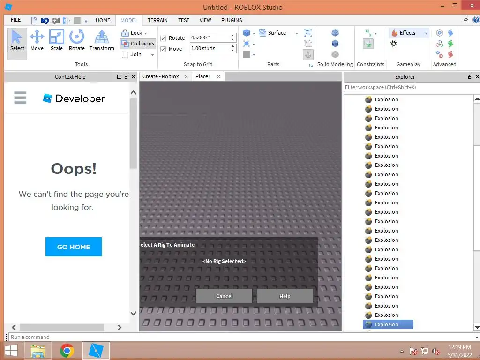Click the Developer logo link
Screen dimensions: 480x360
click(74, 98)
